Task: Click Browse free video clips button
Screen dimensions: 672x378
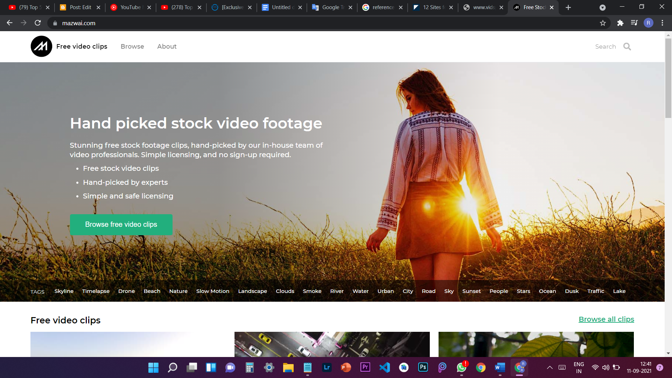Action: (x=121, y=224)
